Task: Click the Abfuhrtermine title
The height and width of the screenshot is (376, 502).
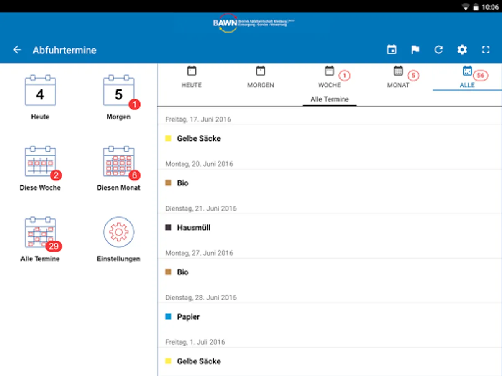Action: (x=64, y=50)
